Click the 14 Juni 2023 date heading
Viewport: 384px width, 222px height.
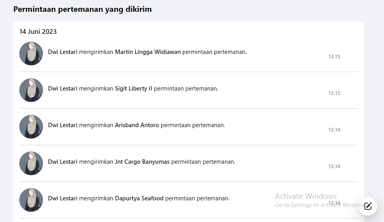click(x=38, y=31)
